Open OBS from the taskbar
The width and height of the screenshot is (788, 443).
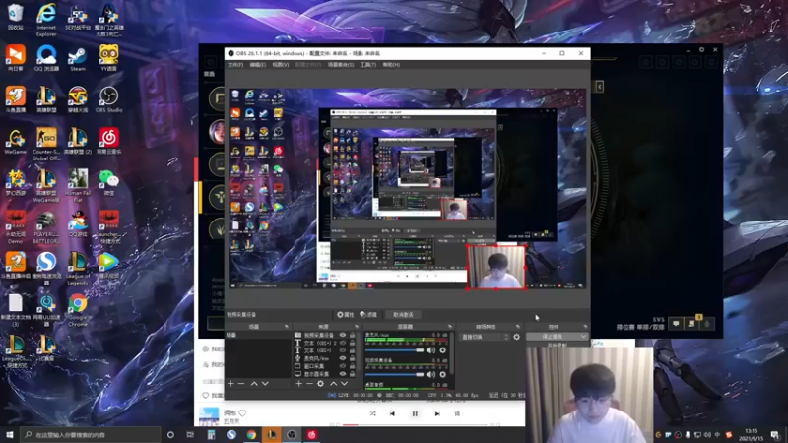pyautogui.click(x=292, y=434)
